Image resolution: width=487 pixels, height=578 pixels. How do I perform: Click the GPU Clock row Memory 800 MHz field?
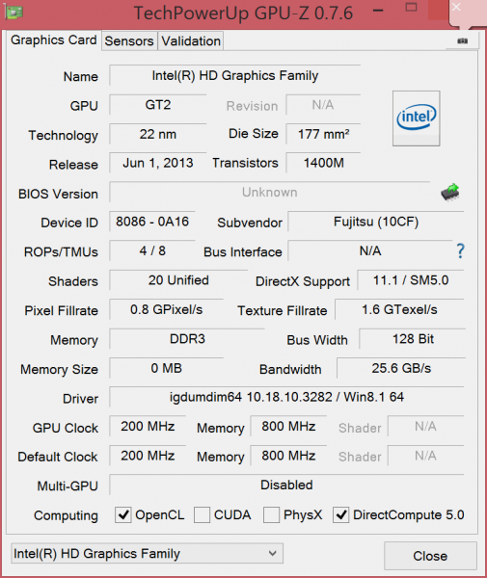[288, 427]
